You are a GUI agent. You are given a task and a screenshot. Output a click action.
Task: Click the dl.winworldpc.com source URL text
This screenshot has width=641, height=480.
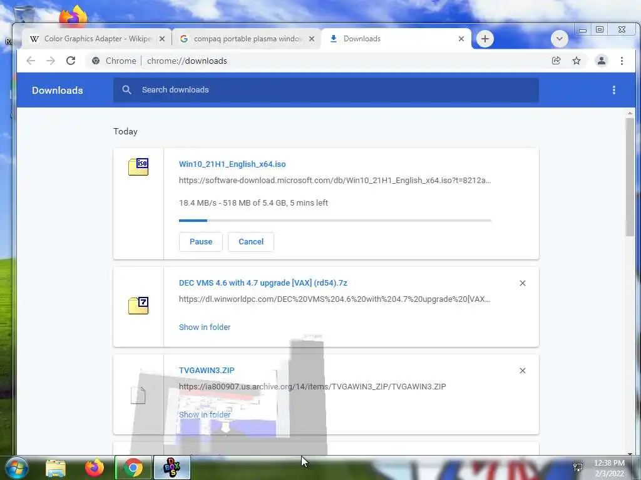[x=334, y=299]
